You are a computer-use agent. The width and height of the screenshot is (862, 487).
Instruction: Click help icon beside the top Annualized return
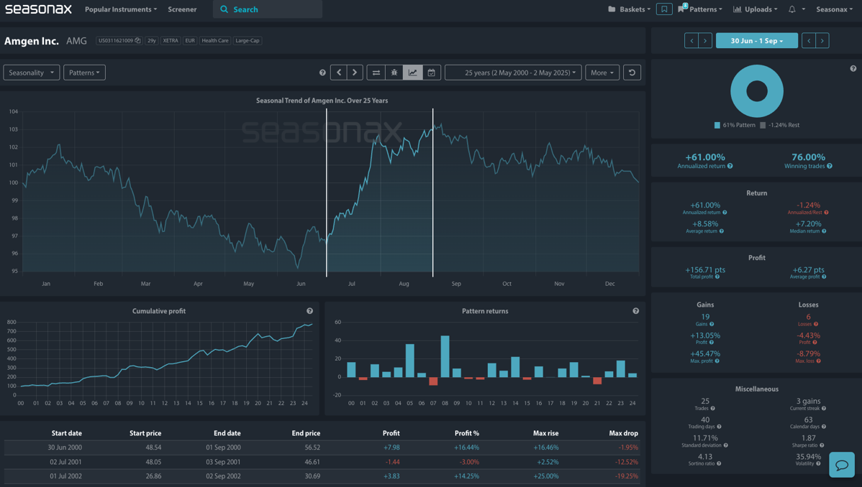(730, 167)
